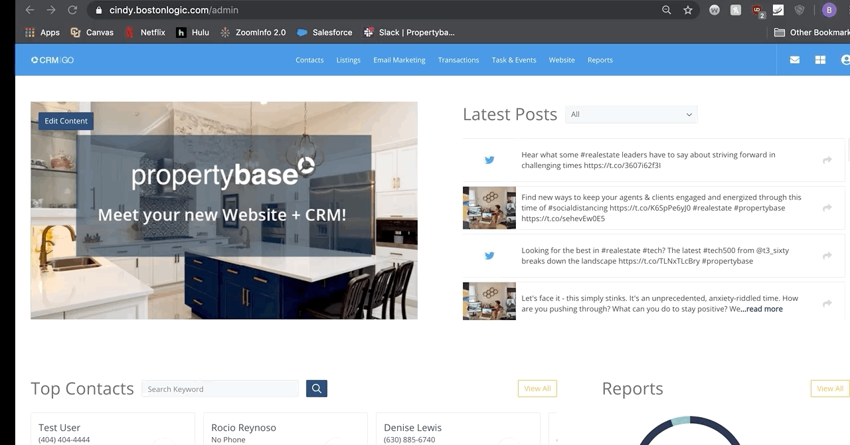Share the Let's face it post
The image size is (850, 445).
click(827, 304)
